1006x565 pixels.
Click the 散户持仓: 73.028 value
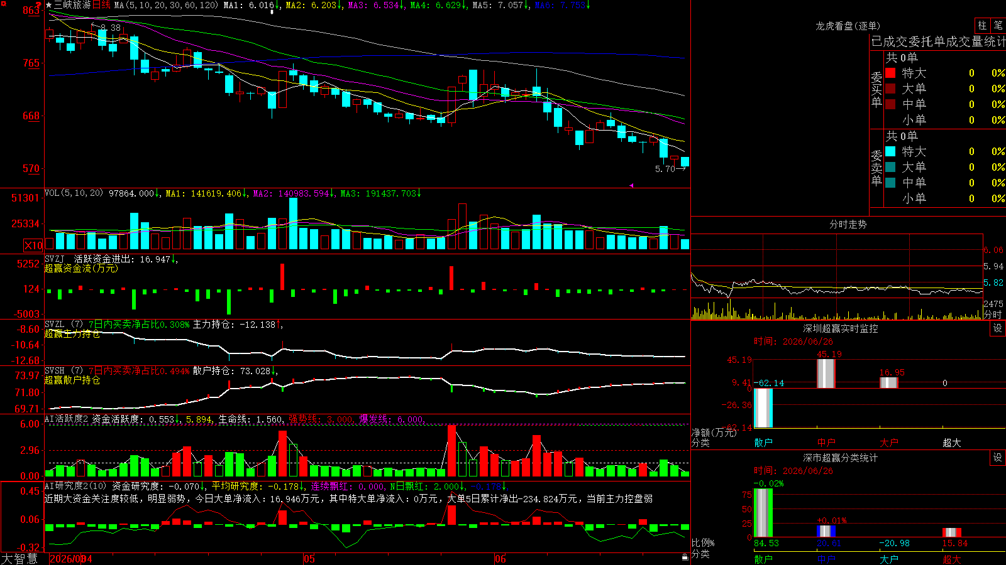click(x=232, y=371)
